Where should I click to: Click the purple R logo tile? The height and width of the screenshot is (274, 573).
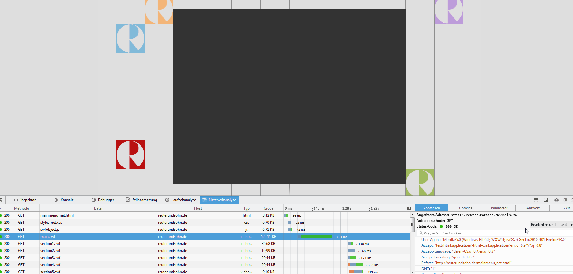[x=449, y=12]
